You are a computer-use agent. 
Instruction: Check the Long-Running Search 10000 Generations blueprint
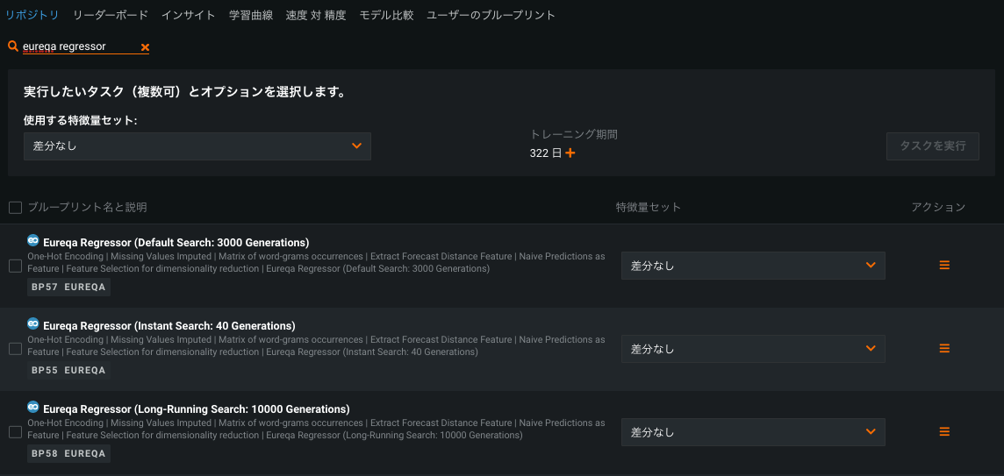16,432
